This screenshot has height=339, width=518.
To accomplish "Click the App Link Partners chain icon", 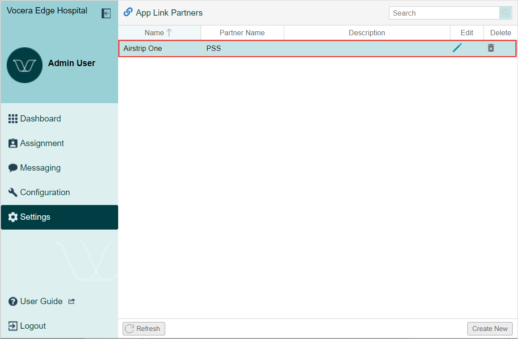I will point(128,12).
